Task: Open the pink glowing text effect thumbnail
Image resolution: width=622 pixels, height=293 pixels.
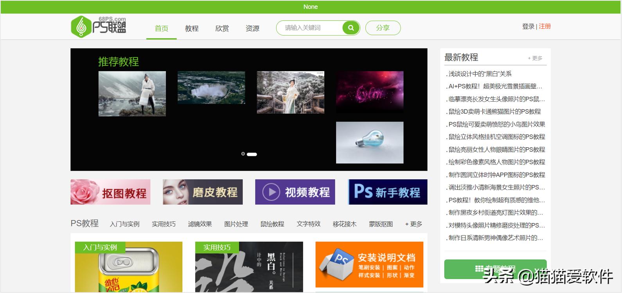Action: tap(370, 92)
